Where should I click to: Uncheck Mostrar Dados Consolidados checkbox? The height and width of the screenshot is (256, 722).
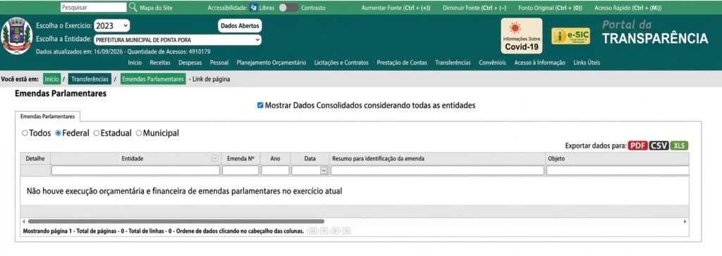point(260,105)
